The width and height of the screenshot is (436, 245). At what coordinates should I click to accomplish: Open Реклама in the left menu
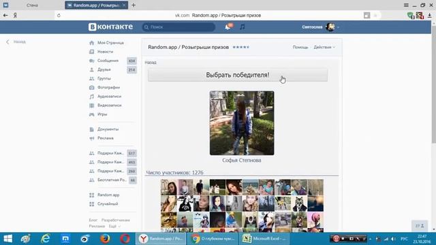[106, 138]
